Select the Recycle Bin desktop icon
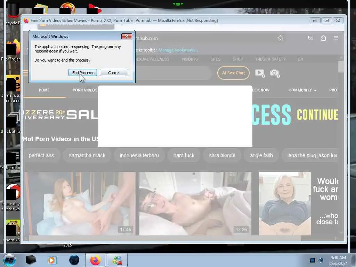This screenshot has width=356, height=267. tap(13, 14)
